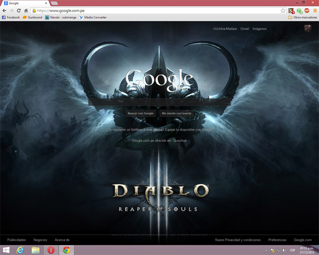Click the account profile avatar
The height and width of the screenshot is (255, 319).
point(308,28)
